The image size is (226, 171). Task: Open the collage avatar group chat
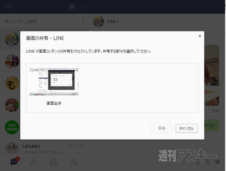click(x=12, y=61)
